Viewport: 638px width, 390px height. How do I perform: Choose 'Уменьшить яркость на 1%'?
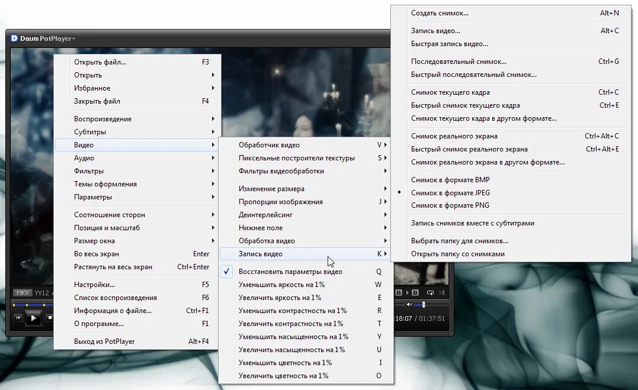(306, 285)
